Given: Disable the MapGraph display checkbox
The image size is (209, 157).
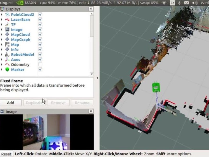Looking at the screenshot, I should pyautogui.click(x=40, y=40).
